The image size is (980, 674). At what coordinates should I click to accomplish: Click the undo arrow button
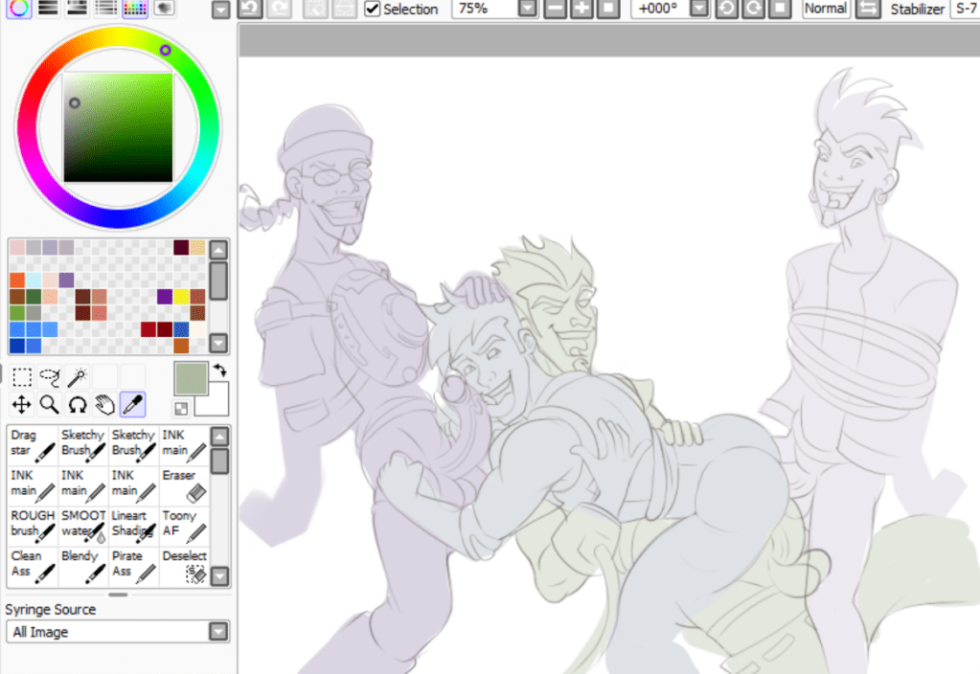[249, 9]
